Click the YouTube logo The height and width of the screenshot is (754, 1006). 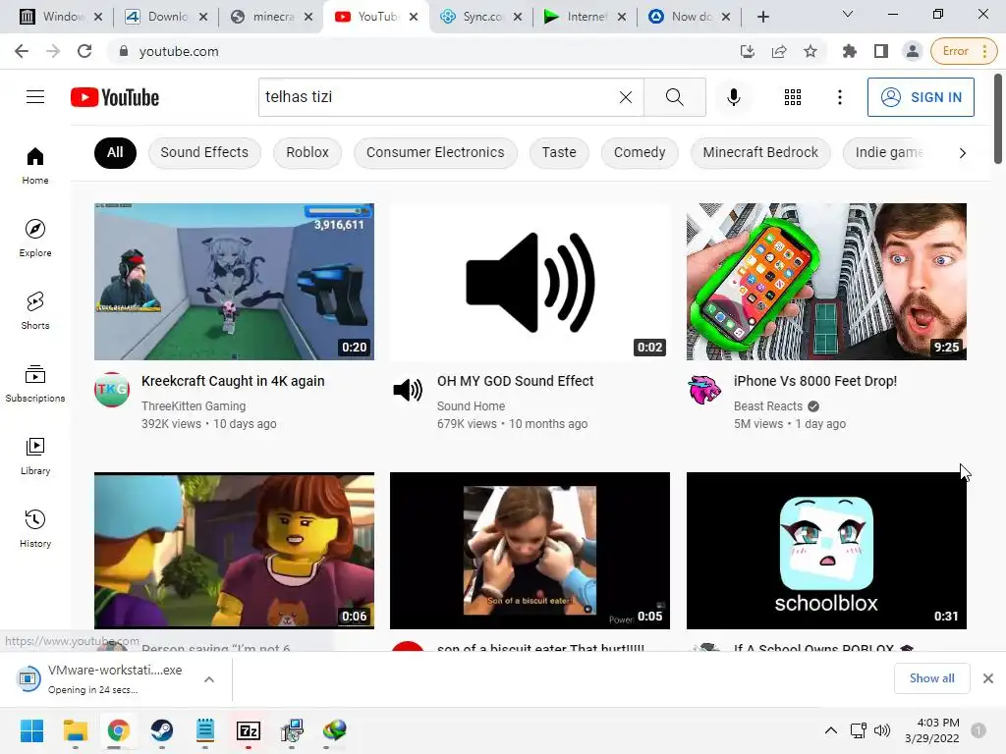click(x=115, y=97)
